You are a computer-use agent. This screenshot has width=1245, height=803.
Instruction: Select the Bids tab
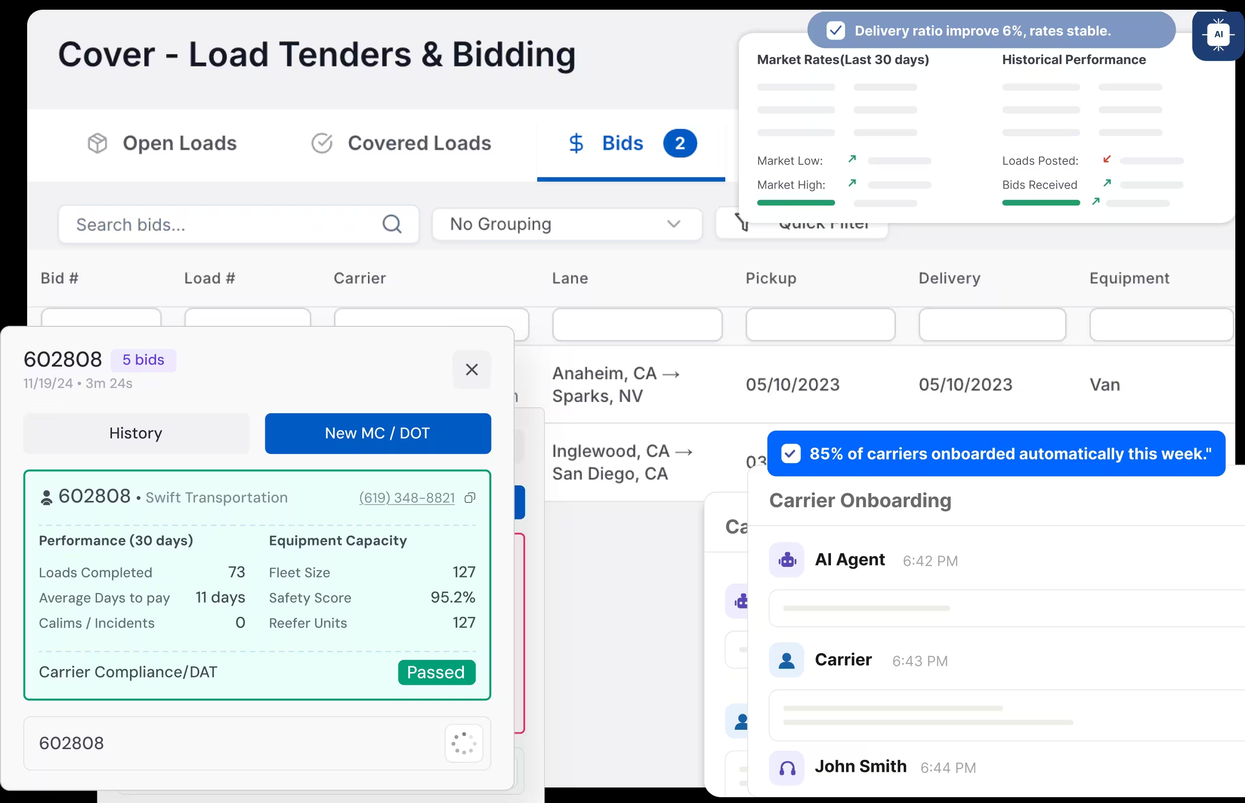[x=631, y=146]
